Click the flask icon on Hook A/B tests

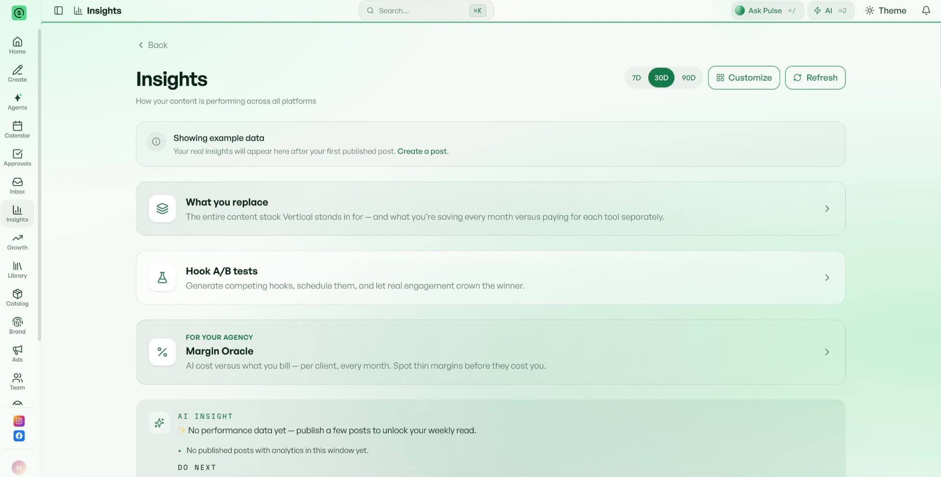[x=162, y=278]
